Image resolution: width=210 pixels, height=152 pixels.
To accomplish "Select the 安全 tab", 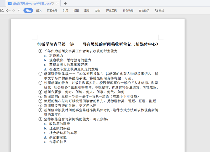I will 97,10.
